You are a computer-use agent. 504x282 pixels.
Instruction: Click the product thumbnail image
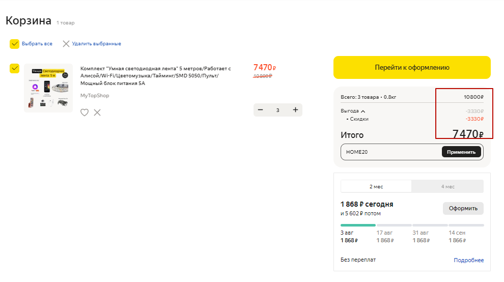pos(48,88)
